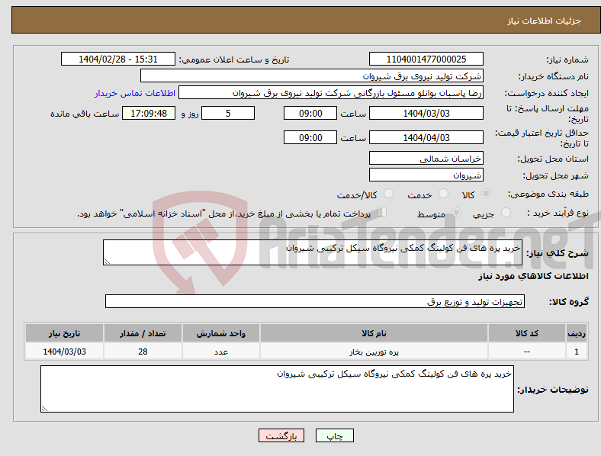The height and width of the screenshot is (456, 601).
Task: Click the item name cell پره توربین بخار
Action: 374,352
